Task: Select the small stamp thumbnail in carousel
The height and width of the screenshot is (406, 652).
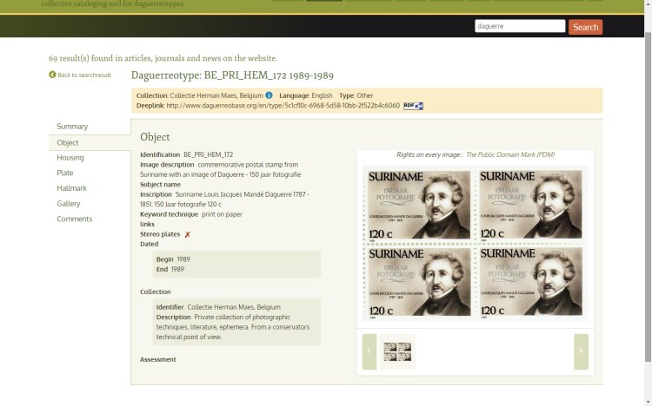Action: coord(397,351)
